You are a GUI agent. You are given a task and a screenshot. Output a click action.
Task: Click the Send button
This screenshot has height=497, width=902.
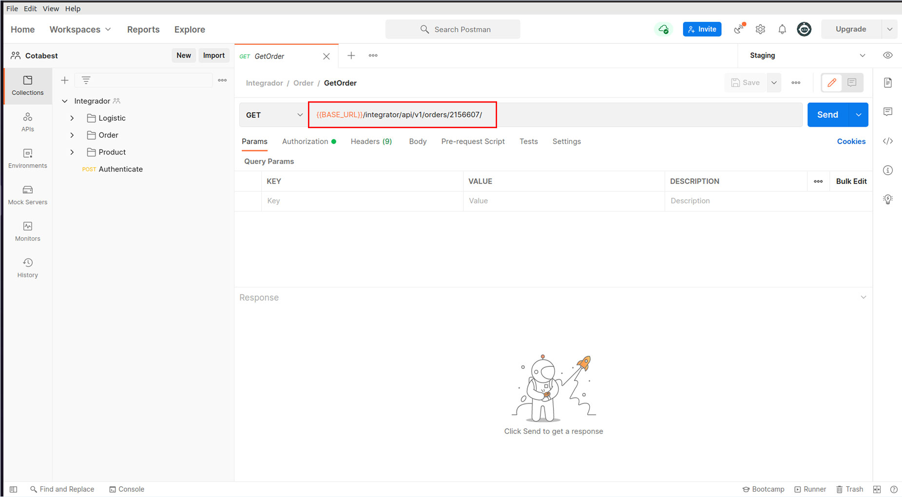[x=828, y=115]
